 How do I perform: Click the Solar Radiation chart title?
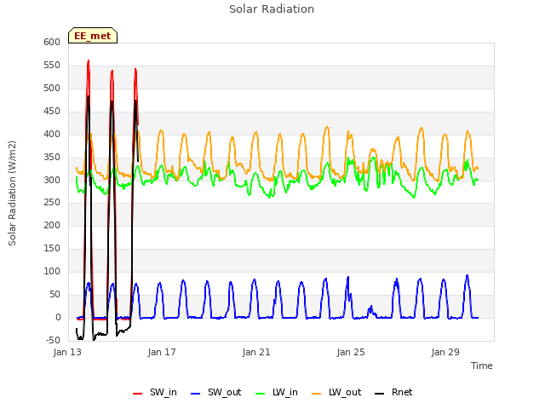click(x=272, y=9)
